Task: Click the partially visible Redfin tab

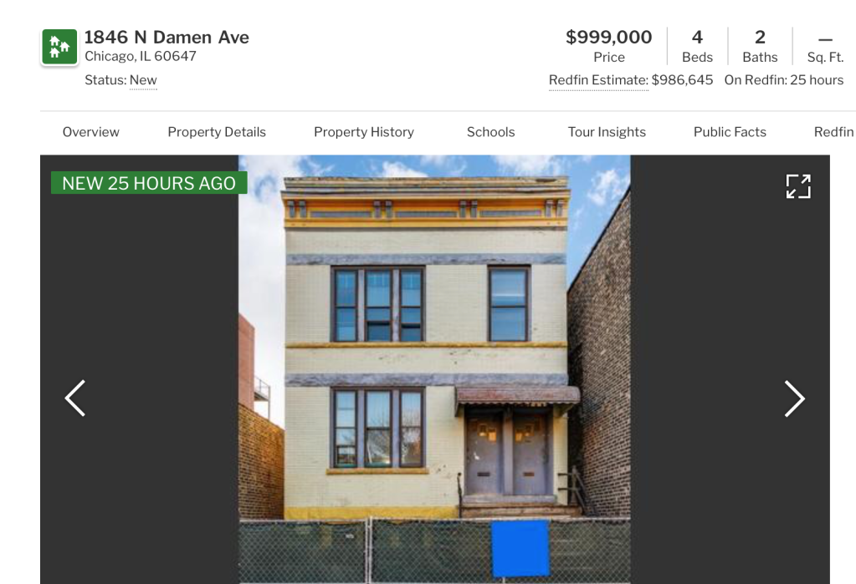Action: coord(834,132)
